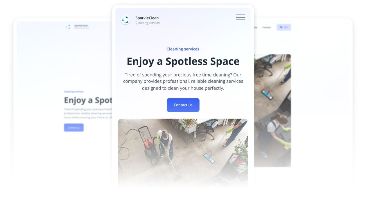Click the shopping cart icon in desktop nav
This screenshot has height=203, width=366.
pos(281,27)
